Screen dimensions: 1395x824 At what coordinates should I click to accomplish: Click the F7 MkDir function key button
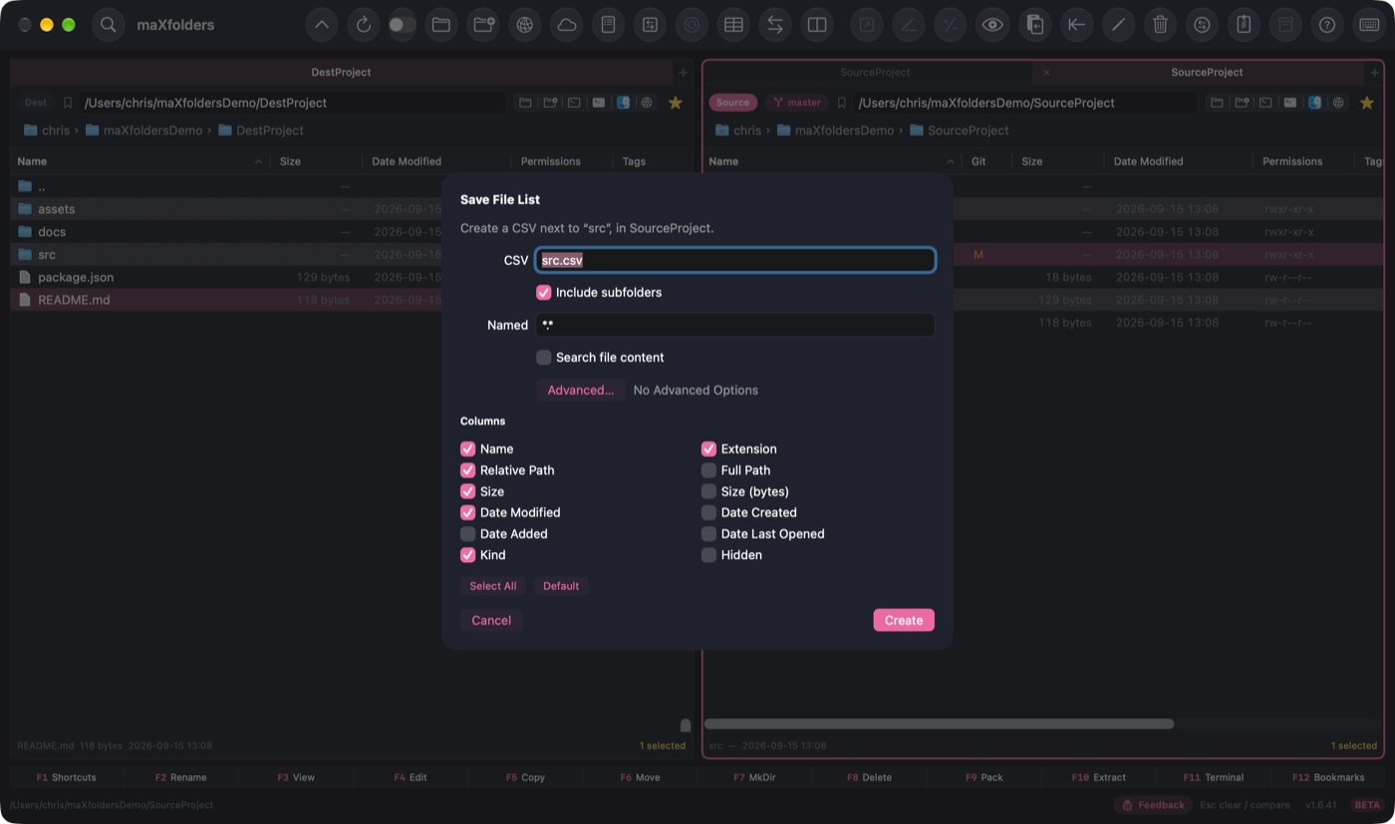(753, 777)
